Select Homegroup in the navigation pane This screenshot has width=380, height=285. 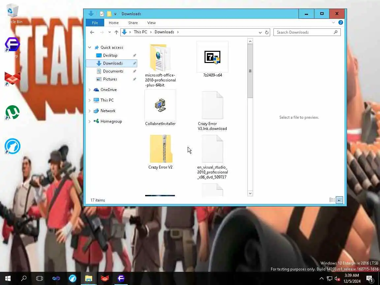click(x=111, y=121)
